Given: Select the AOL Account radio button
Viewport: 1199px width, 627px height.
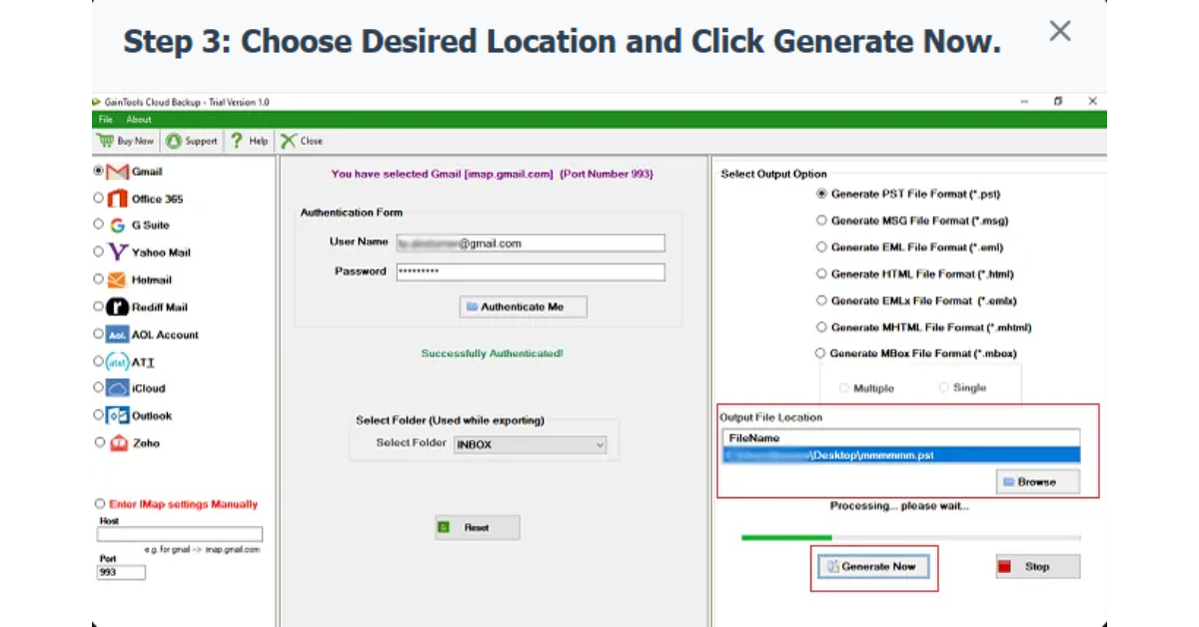Looking at the screenshot, I should point(98,333).
